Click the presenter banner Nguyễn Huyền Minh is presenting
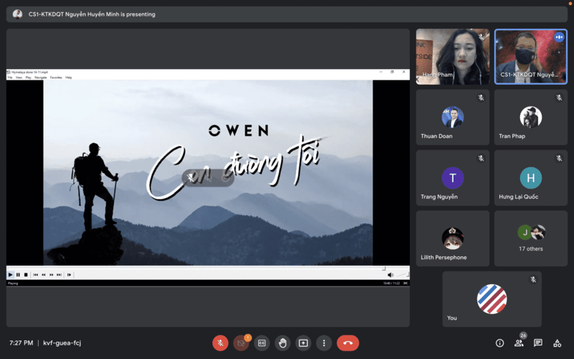Screen dimensions: 574x359 (x=92, y=14)
